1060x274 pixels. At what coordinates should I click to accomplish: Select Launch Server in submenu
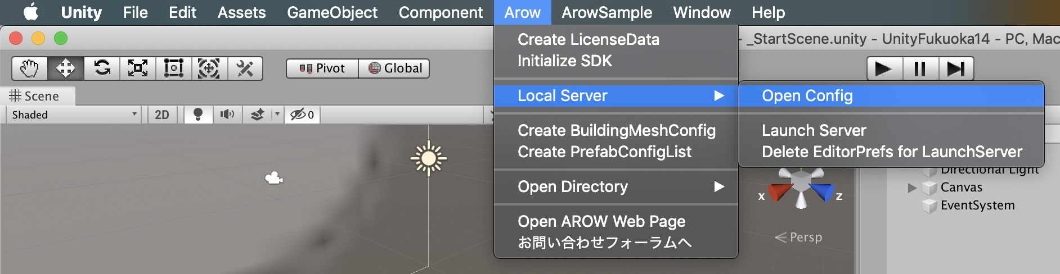pyautogui.click(x=891, y=130)
